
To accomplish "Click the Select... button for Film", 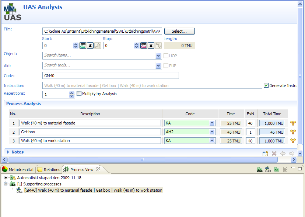I will (179, 32).
